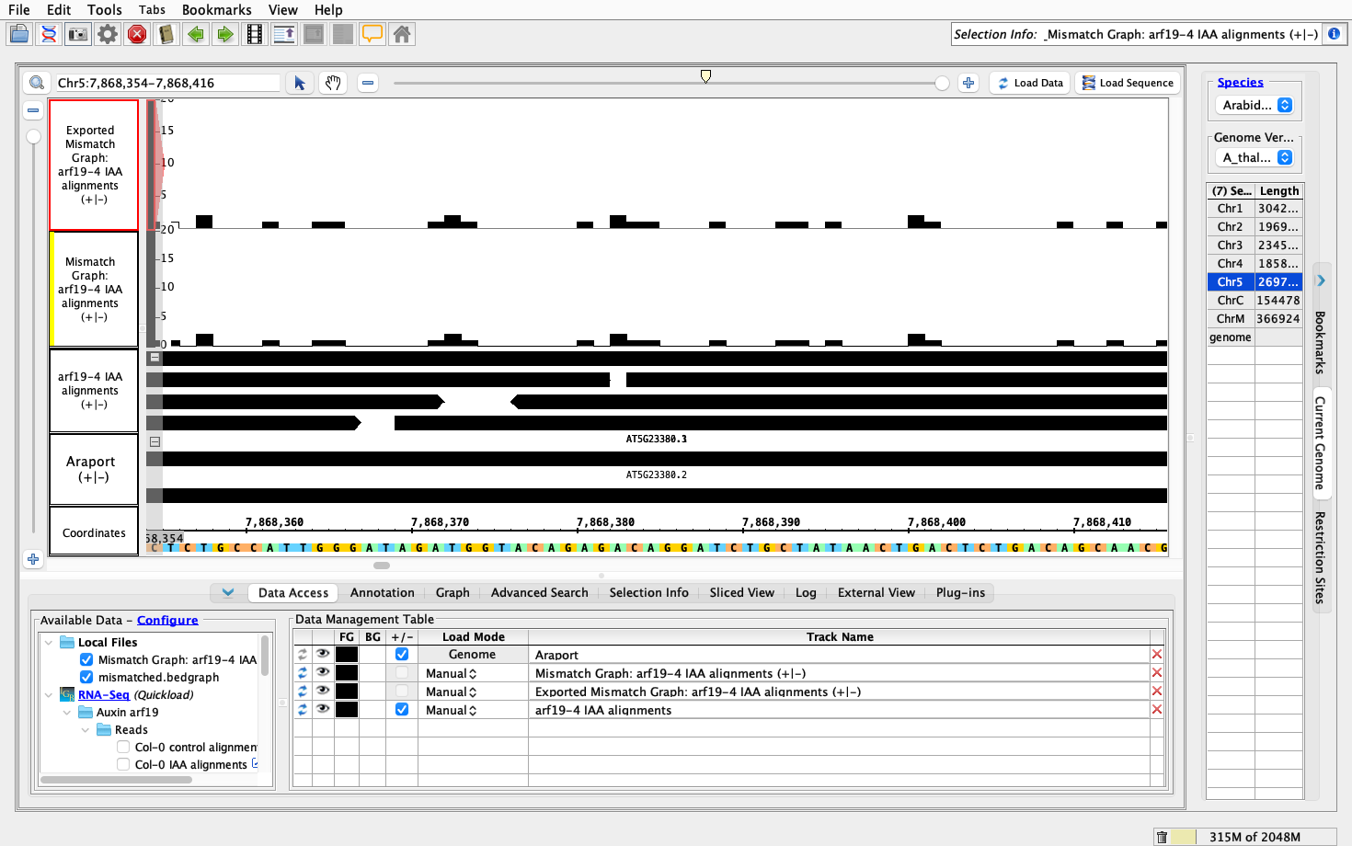Click the film strip toolbar icon
1352x846 pixels.
click(255, 35)
